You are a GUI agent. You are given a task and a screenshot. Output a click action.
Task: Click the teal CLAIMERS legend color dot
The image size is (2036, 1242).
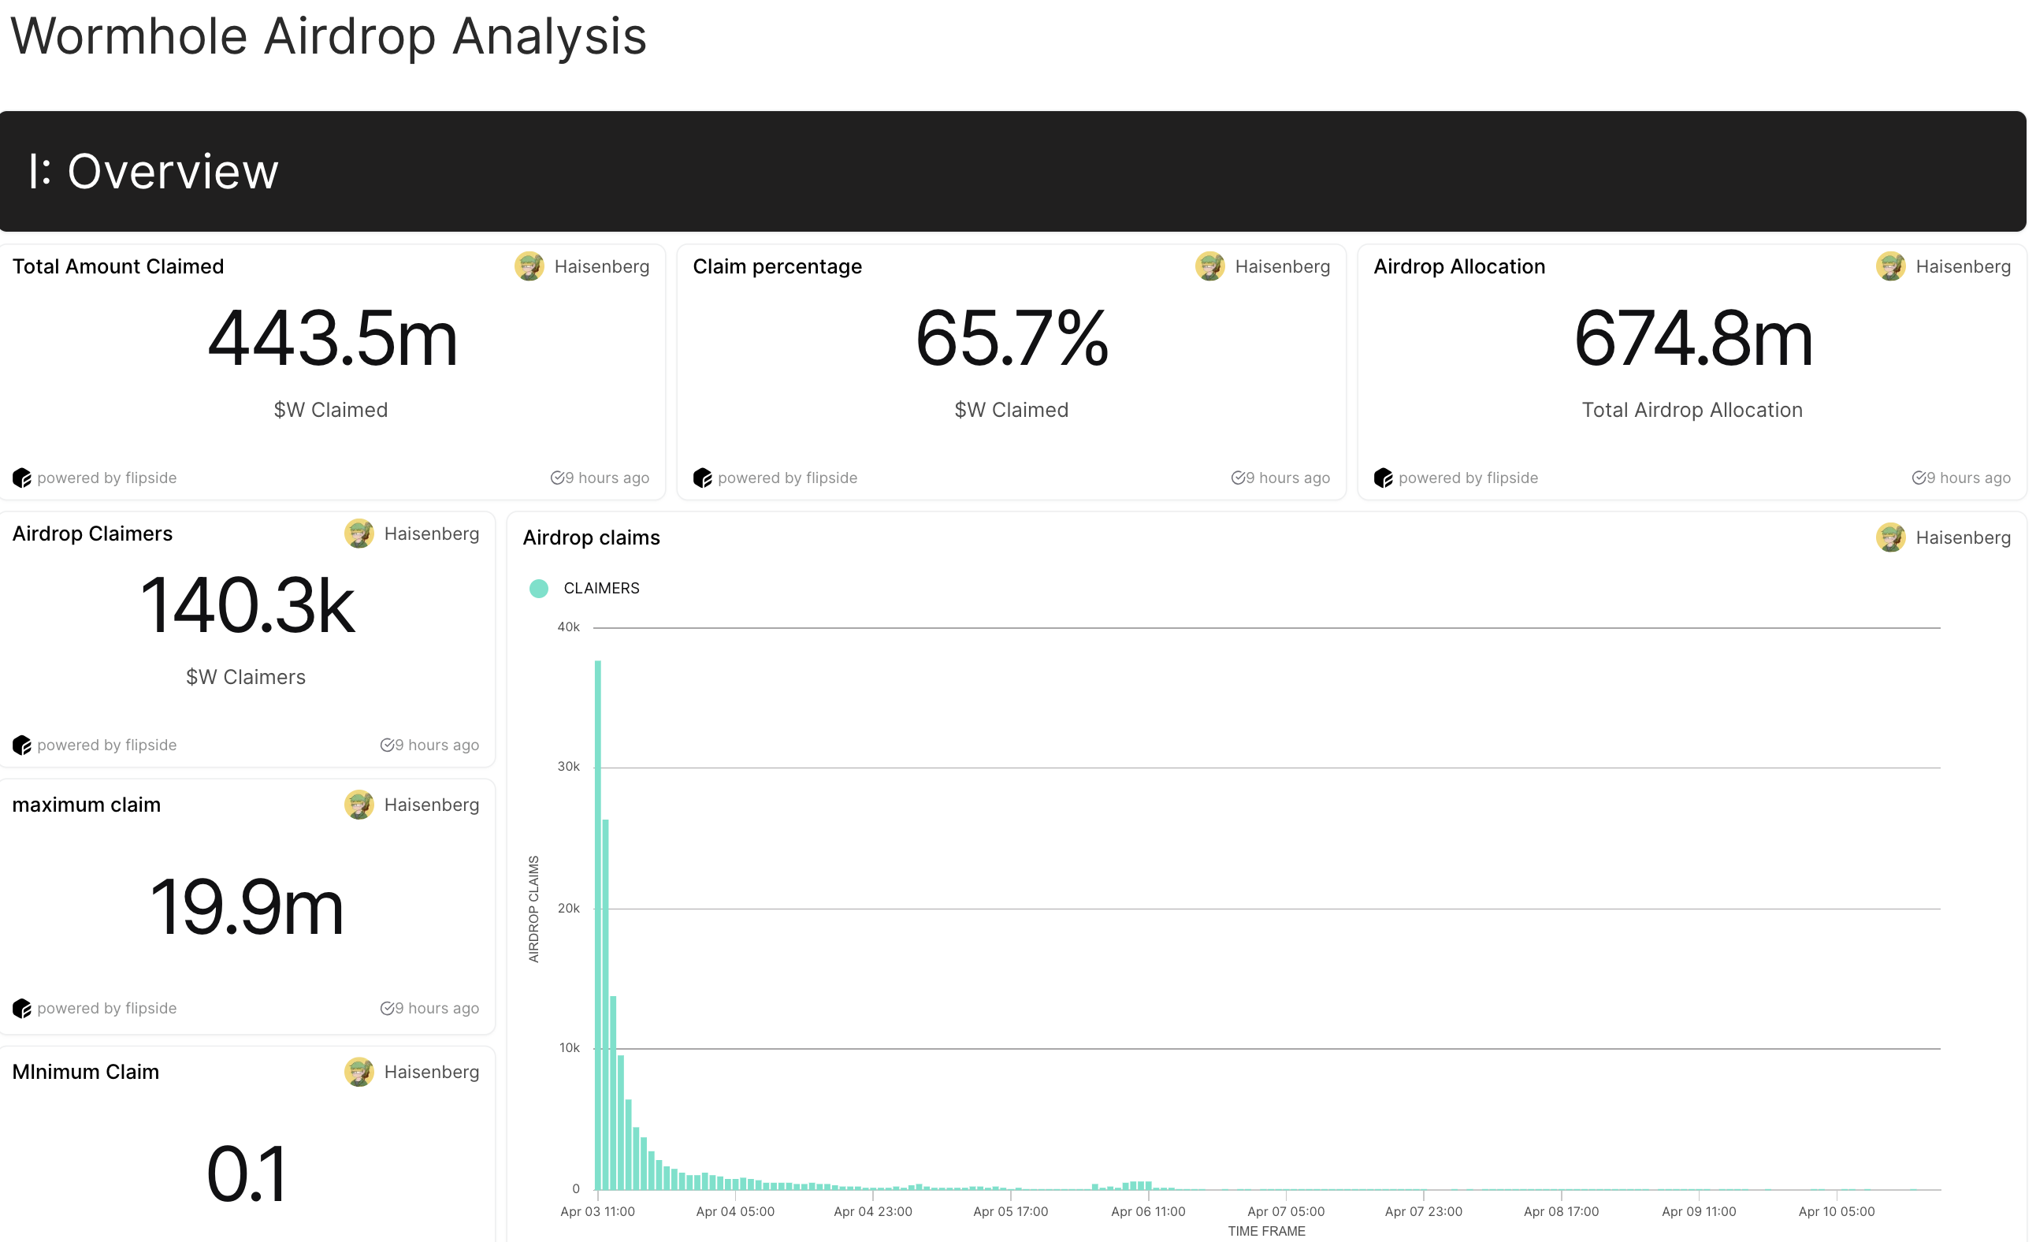point(539,589)
